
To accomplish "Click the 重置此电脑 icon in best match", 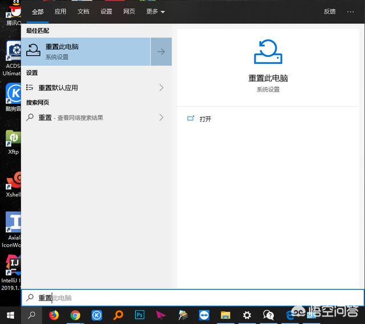I will [x=33, y=51].
